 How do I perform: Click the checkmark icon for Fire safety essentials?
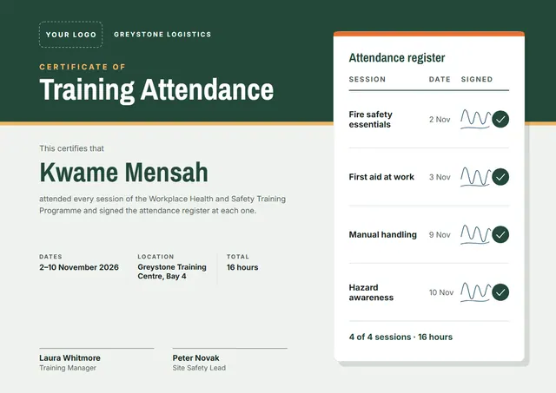click(500, 120)
